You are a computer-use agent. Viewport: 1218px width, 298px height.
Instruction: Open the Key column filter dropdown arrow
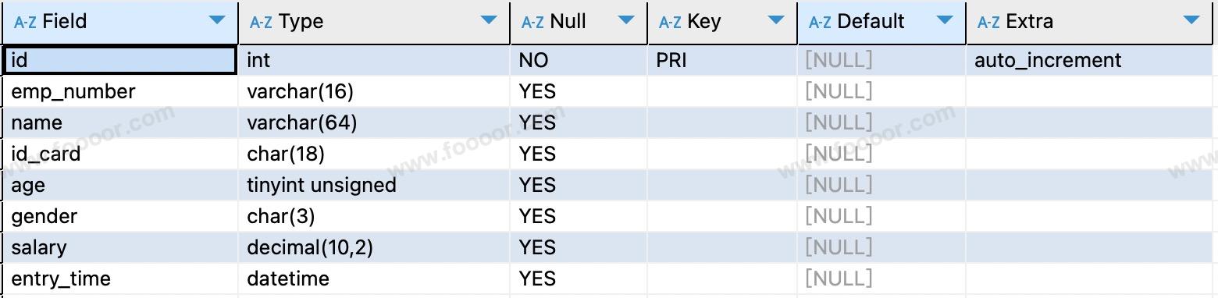[777, 21]
